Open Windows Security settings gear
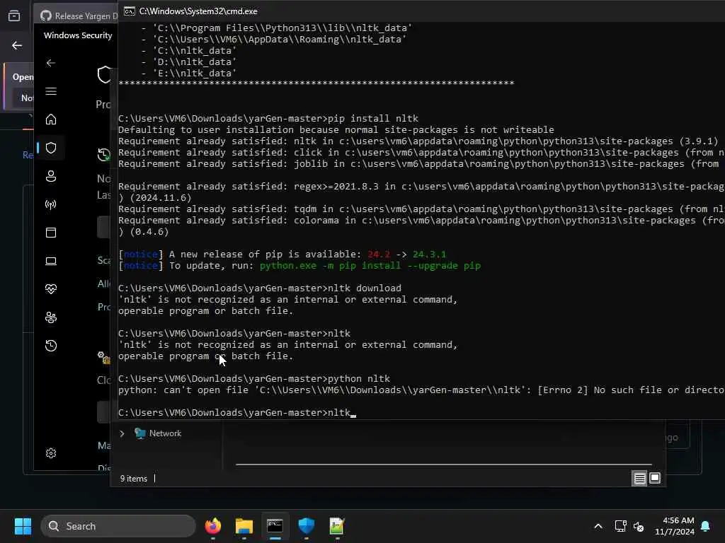The height and width of the screenshot is (543, 725). [51, 453]
